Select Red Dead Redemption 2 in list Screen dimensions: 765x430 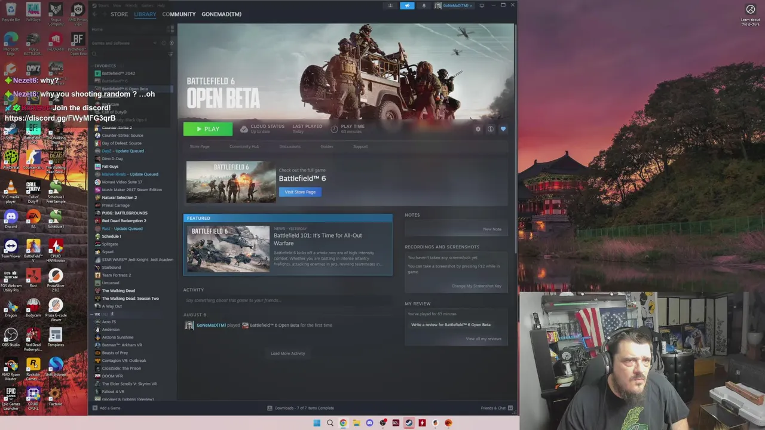(x=124, y=221)
